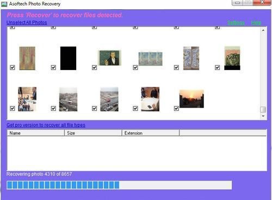Select the aerial building rooftop thumbnail
This screenshot has height=200, width=272.
point(109,99)
